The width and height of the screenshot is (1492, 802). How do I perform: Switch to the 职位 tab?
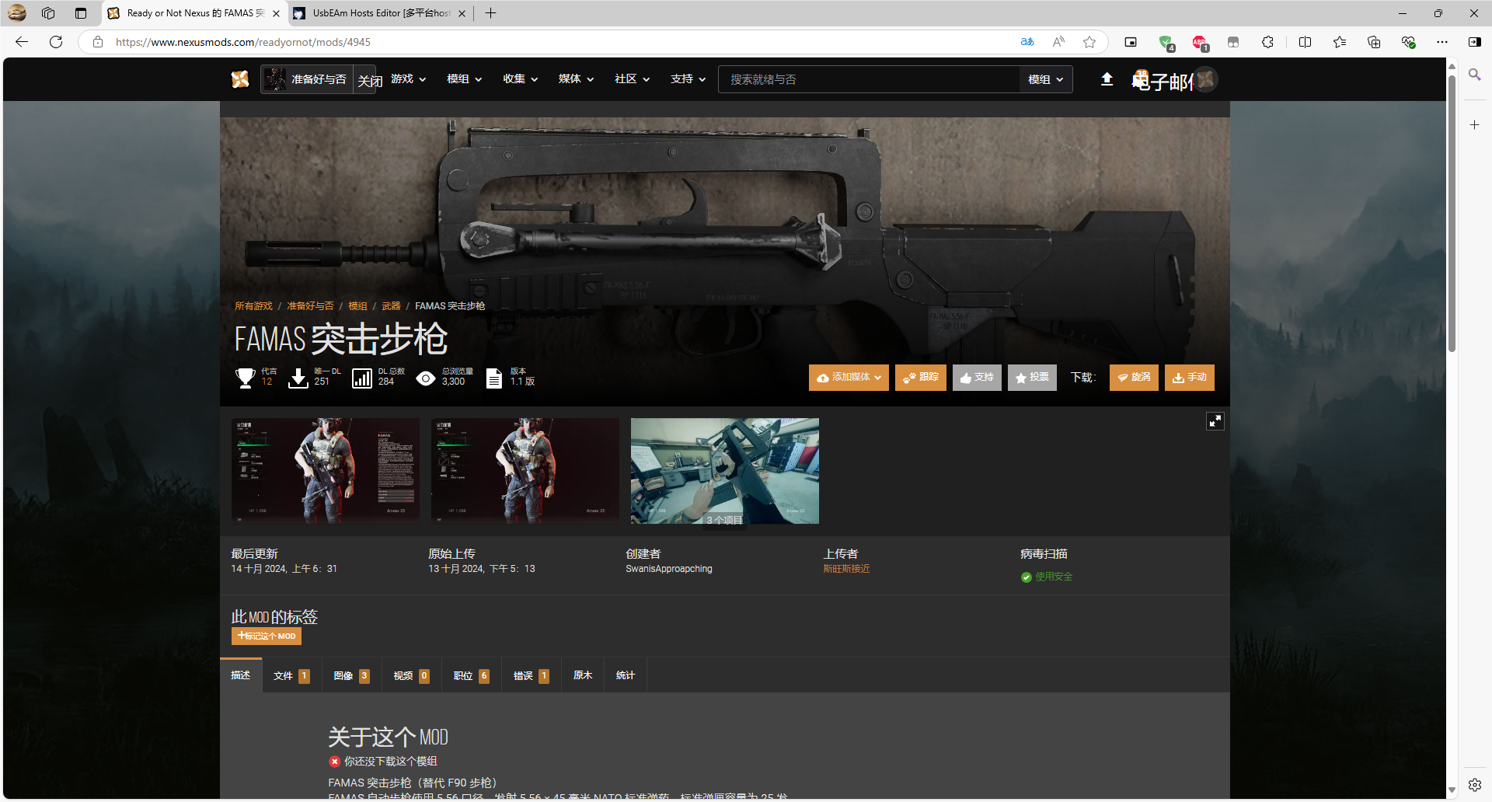click(x=471, y=676)
